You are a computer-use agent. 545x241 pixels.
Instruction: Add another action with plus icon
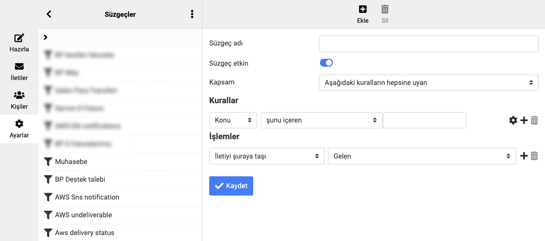tap(524, 156)
